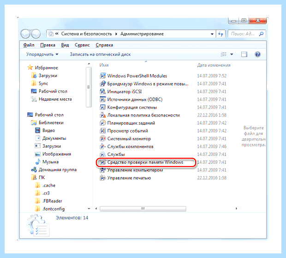Click the Локальная политика безопасности icon
The width and height of the screenshot is (286, 258).
tap(102, 115)
